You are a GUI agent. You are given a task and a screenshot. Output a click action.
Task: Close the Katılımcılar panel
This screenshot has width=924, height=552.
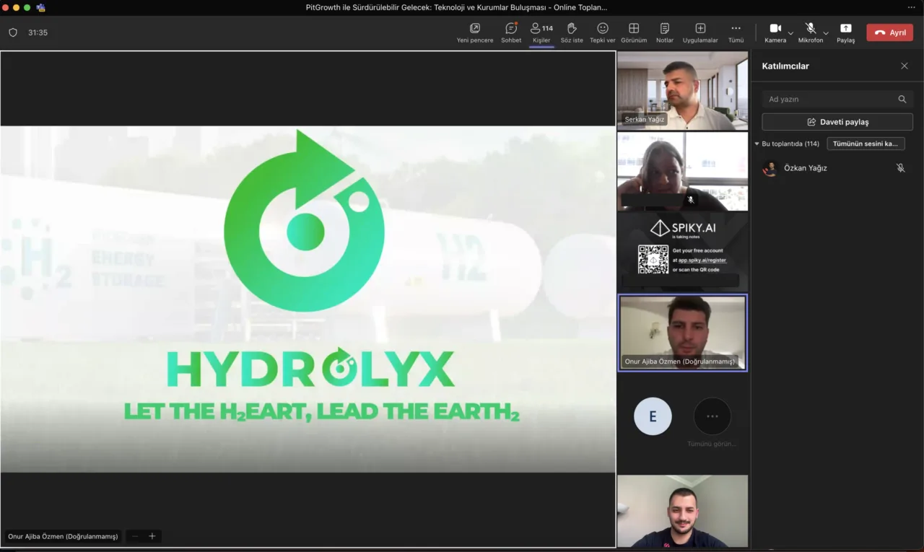(x=905, y=66)
